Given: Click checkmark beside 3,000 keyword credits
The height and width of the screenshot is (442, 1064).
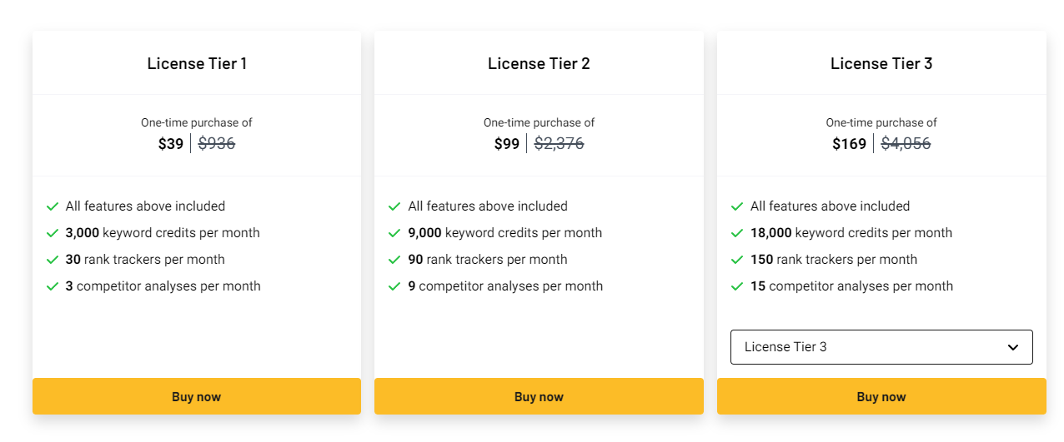Looking at the screenshot, I should pyautogui.click(x=53, y=233).
